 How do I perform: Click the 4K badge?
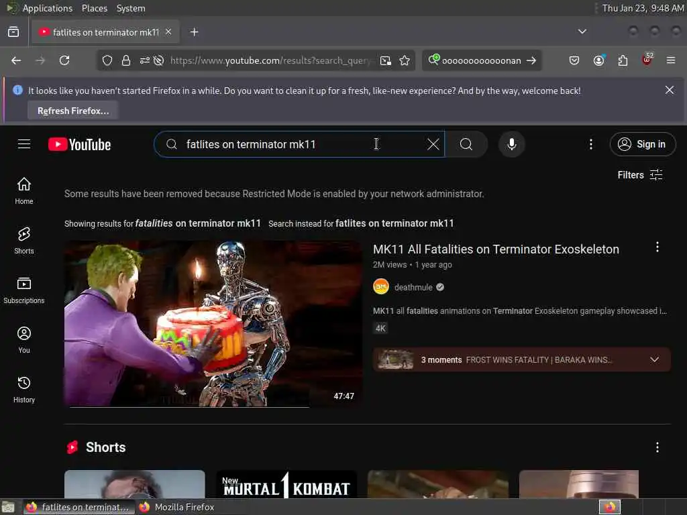coord(380,328)
